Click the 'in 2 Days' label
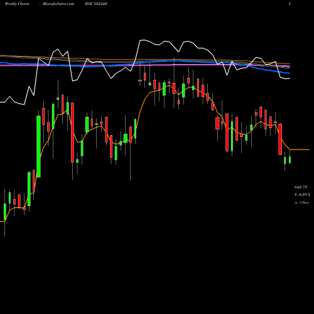 pyautogui.click(x=301, y=202)
